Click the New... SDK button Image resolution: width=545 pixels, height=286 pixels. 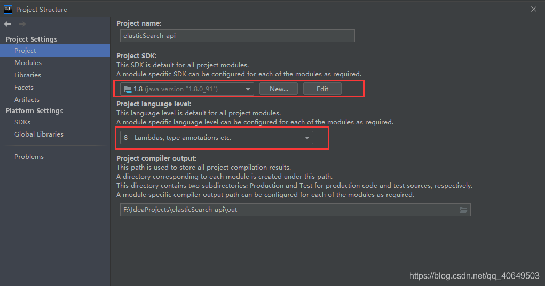[x=279, y=89]
